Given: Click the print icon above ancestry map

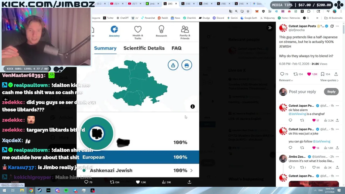Looking at the screenshot, I should pyautogui.click(x=187, y=65).
